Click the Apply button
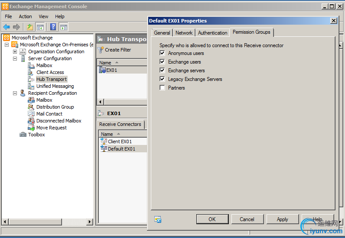The height and width of the screenshot is (238, 345). pyautogui.click(x=283, y=219)
